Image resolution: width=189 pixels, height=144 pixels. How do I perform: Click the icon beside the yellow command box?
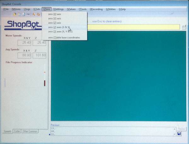click(x=184, y=27)
